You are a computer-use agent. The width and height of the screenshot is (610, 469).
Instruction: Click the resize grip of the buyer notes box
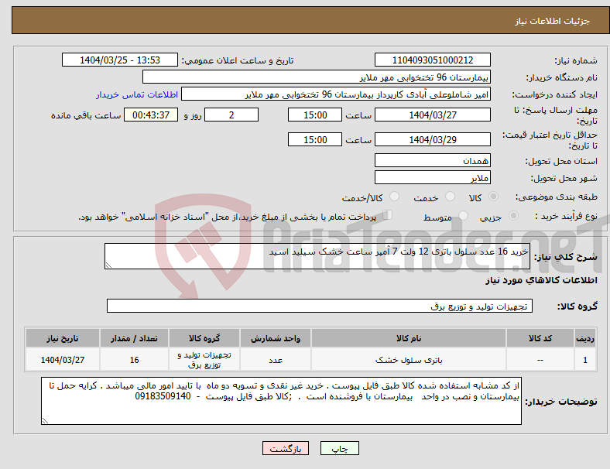(x=45, y=420)
